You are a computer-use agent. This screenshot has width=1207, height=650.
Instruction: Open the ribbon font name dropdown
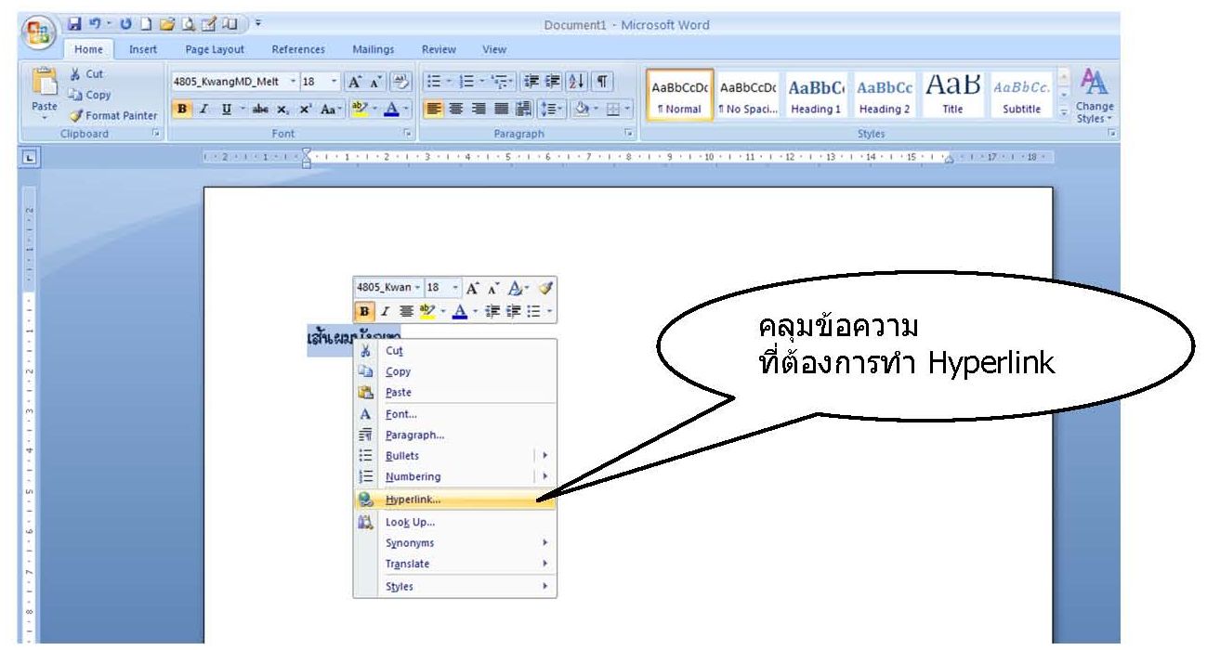click(294, 82)
